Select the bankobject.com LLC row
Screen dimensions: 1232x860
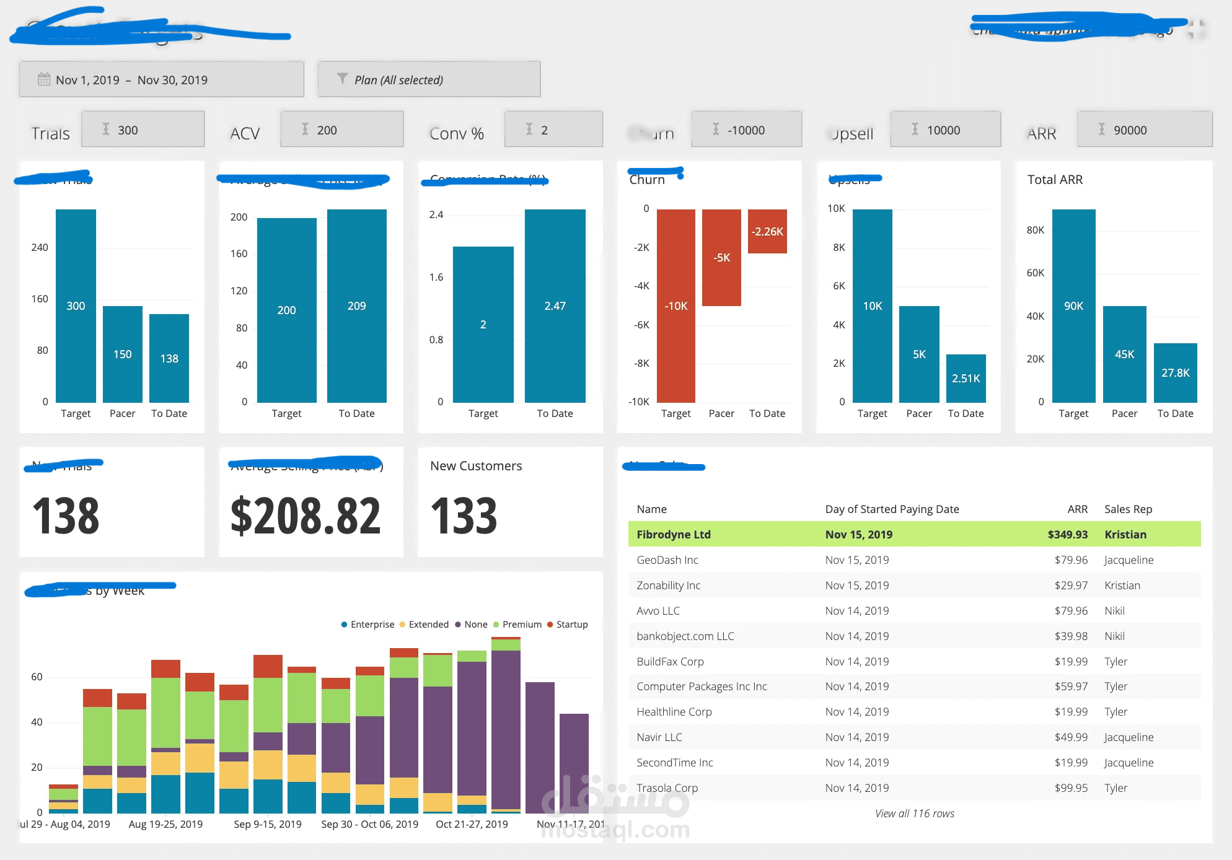[915, 636]
